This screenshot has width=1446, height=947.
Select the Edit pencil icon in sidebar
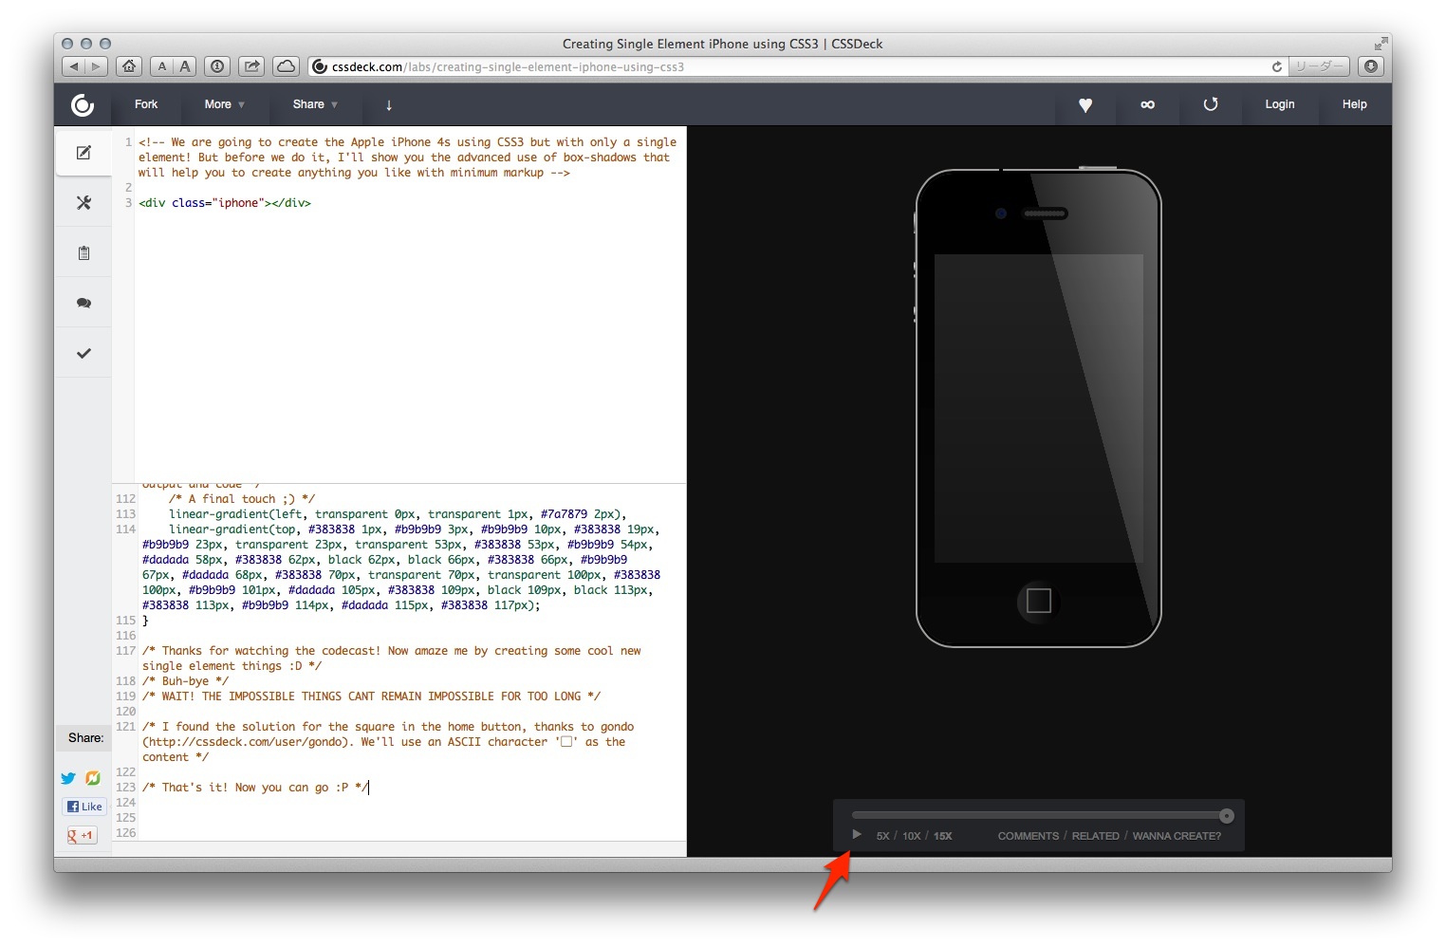[83, 152]
